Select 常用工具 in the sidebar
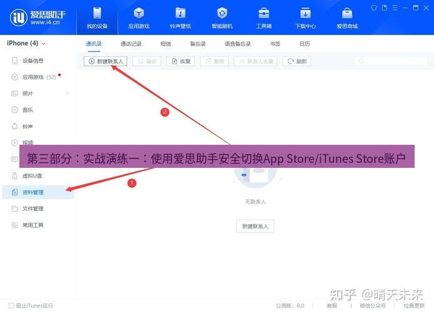Image resolution: width=434 pixels, height=312 pixels. pos(38,225)
